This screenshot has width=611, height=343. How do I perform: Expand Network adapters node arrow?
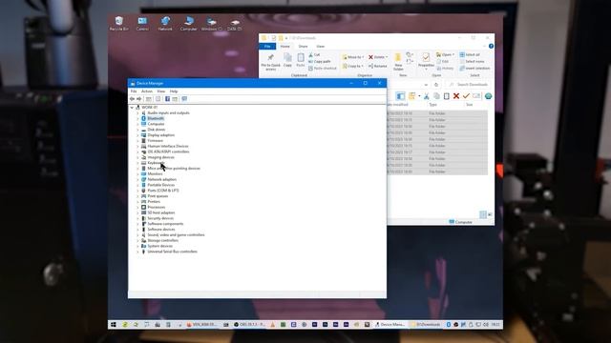click(x=137, y=179)
